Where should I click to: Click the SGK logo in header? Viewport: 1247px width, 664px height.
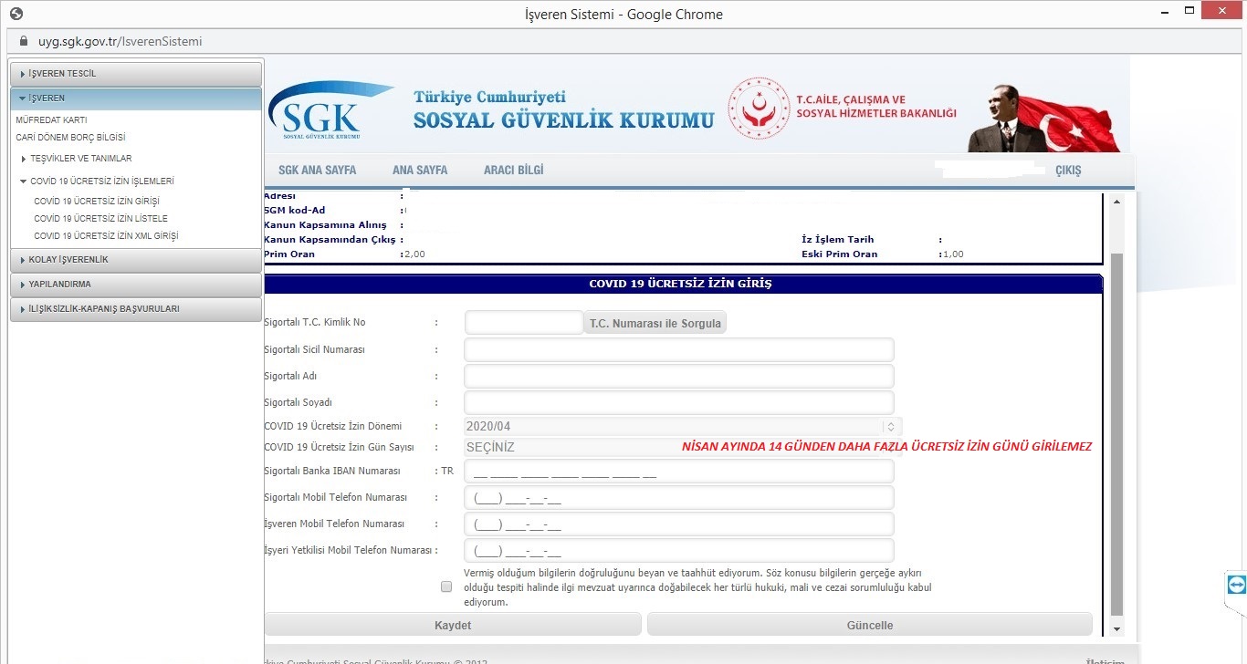pos(321,111)
